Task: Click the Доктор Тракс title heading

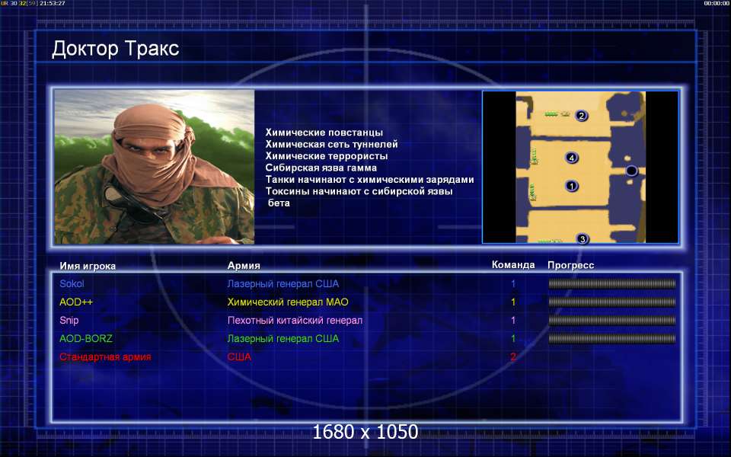Action: [115, 49]
